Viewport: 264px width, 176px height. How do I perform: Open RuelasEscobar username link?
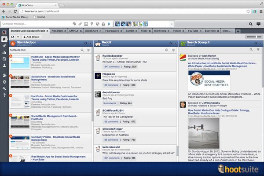pos(112,56)
